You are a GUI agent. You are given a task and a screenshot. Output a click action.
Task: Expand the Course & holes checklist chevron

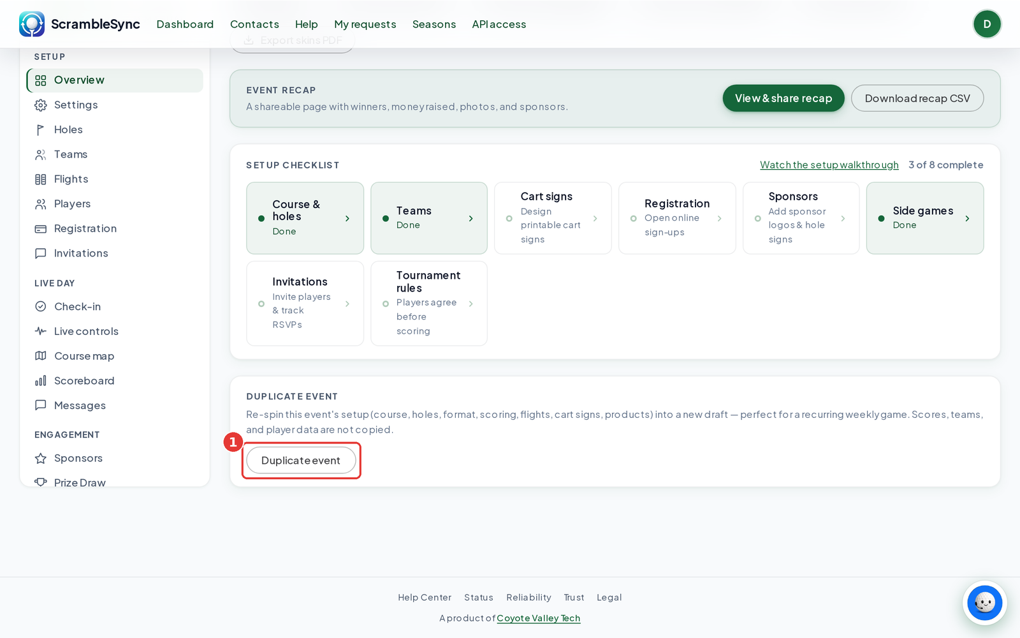coord(347,218)
